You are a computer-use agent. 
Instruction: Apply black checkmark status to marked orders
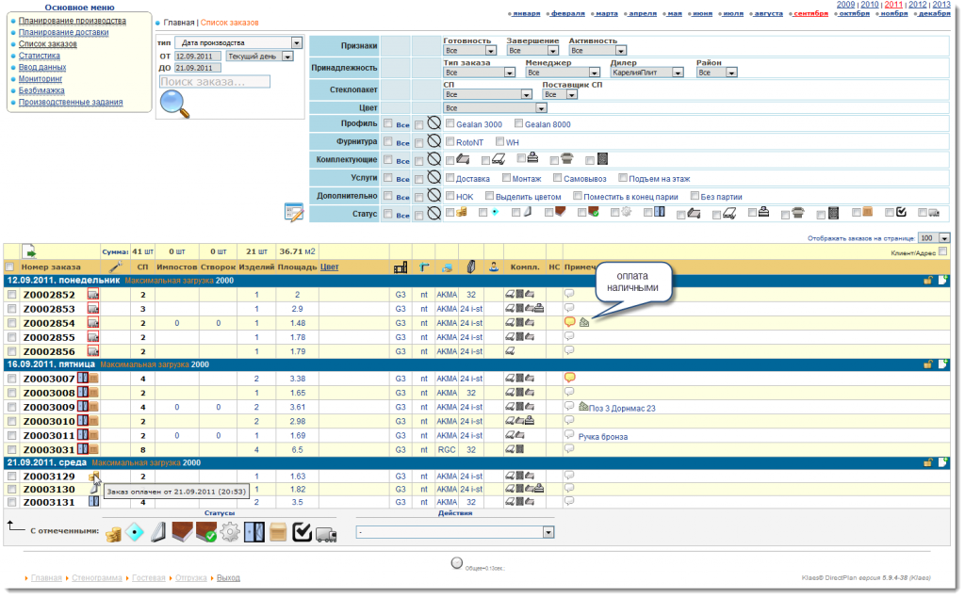(302, 532)
